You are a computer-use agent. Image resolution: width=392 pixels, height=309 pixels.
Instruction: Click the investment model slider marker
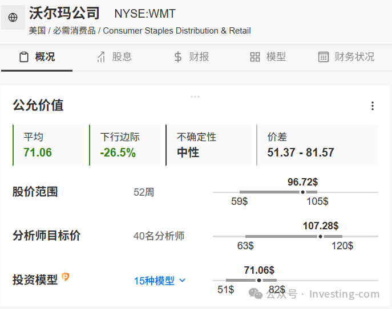click(x=259, y=281)
